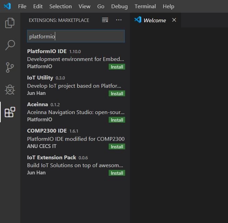Select the COMP2300 IDE extension title

point(47,131)
